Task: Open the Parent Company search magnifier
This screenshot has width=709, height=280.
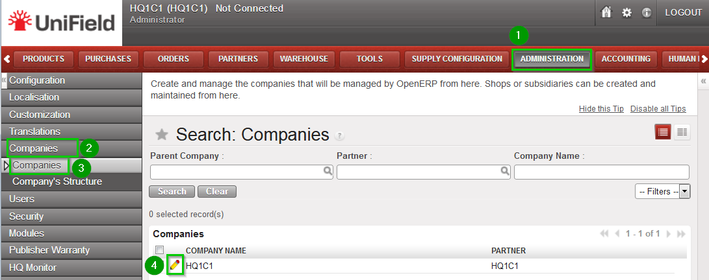Action: coord(328,171)
